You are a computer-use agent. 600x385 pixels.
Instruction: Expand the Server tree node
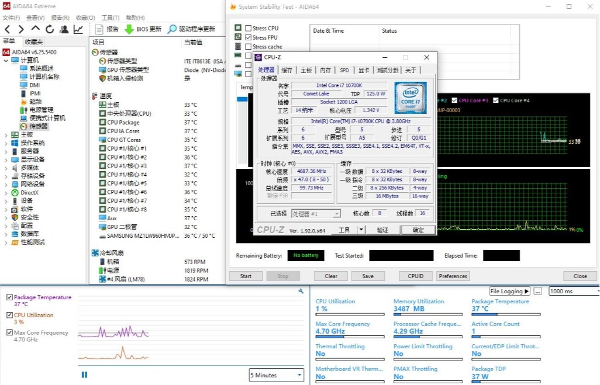click(6, 151)
